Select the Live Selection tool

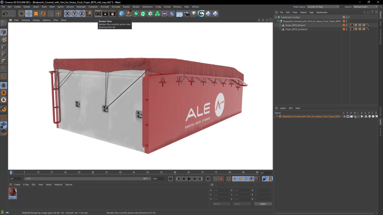coord(21,13)
